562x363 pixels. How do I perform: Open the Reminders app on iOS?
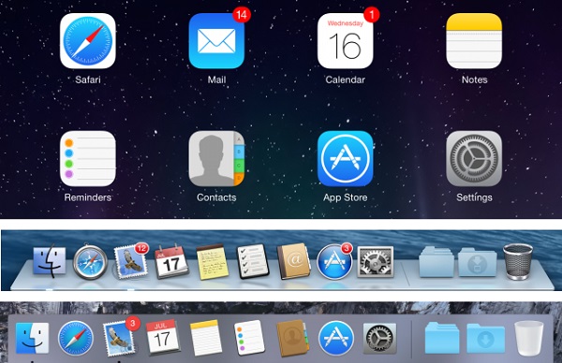click(x=88, y=159)
